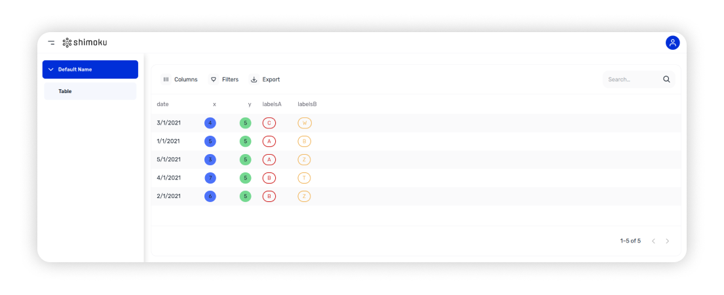Open the user profile avatar

click(x=672, y=43)
